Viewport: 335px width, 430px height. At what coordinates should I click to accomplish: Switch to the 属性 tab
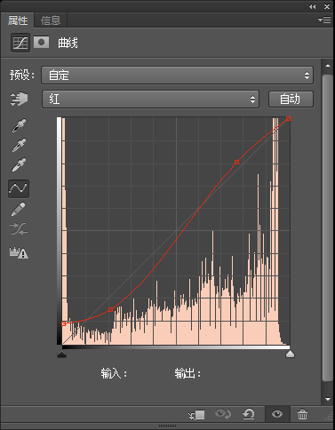(x=18, y=20)
